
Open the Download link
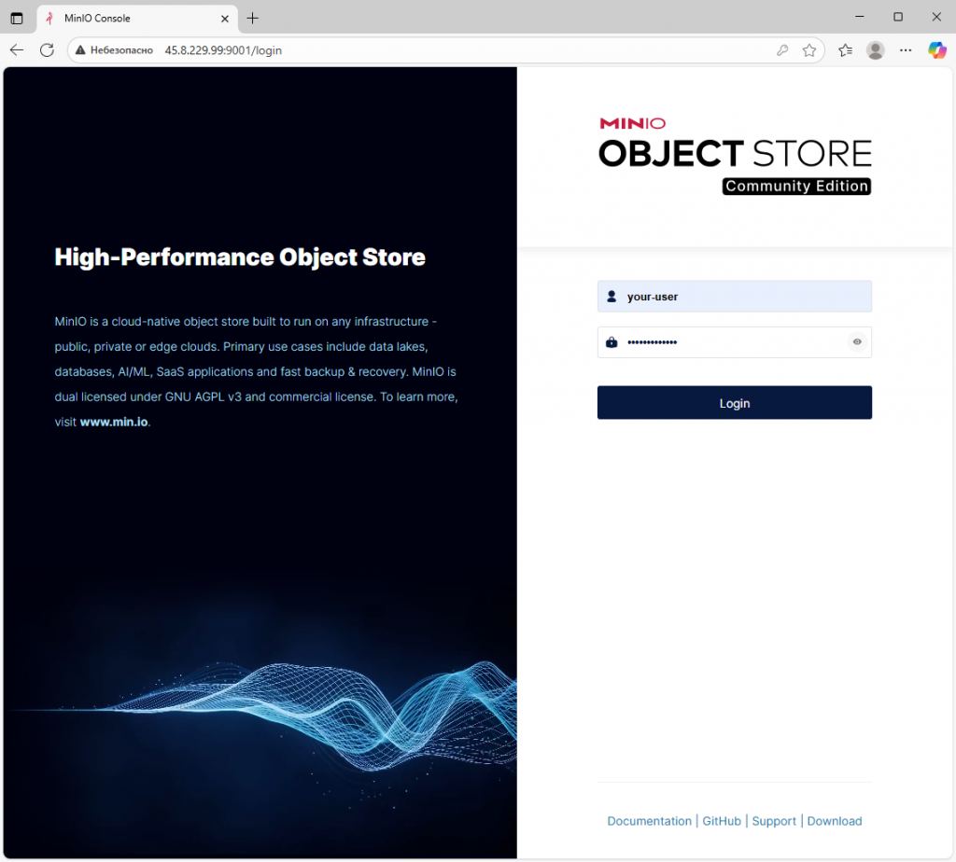pos(834,821)
